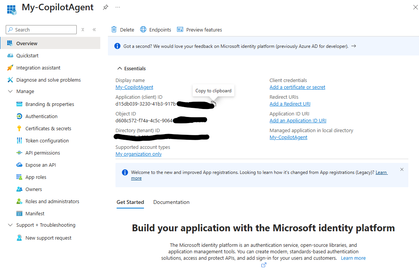Create a New support request
The image size is (419, 270).
pos(48,238)
